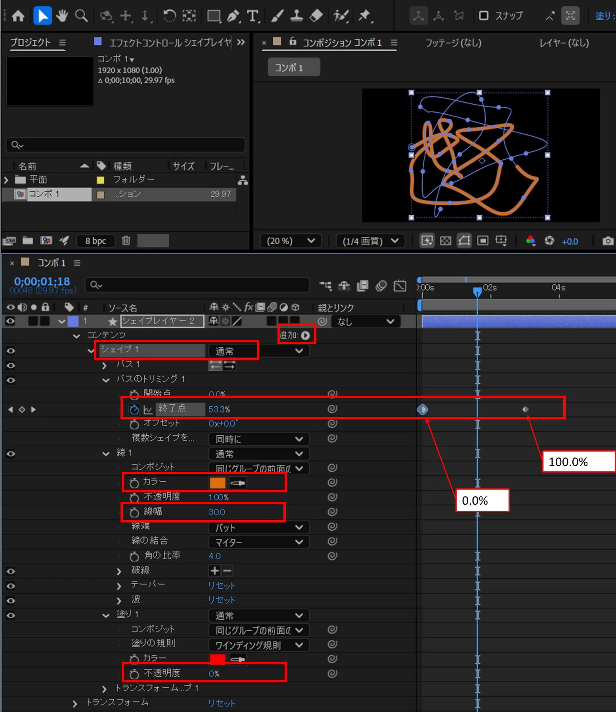Open the 親とリンク なし dropdown
The image size is (616, 712).
coord(365,321)
